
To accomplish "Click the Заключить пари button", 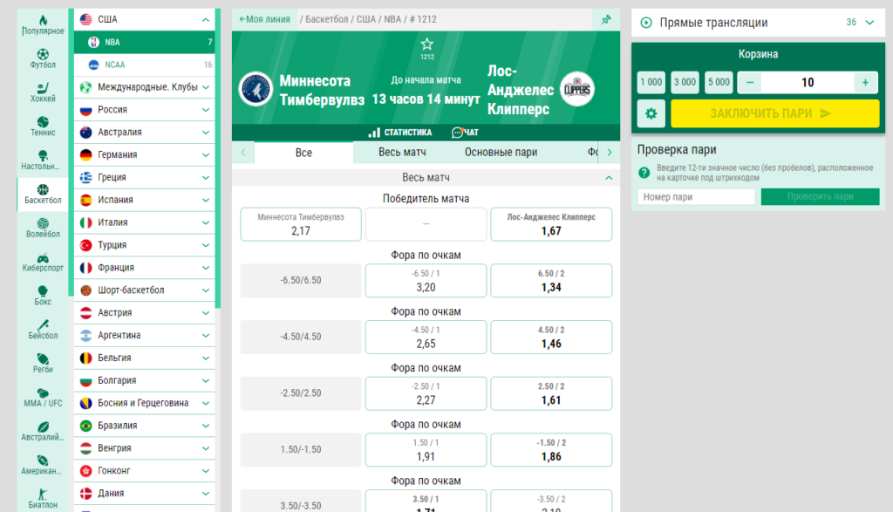I will pyautogui.click(x=774, y=114).
